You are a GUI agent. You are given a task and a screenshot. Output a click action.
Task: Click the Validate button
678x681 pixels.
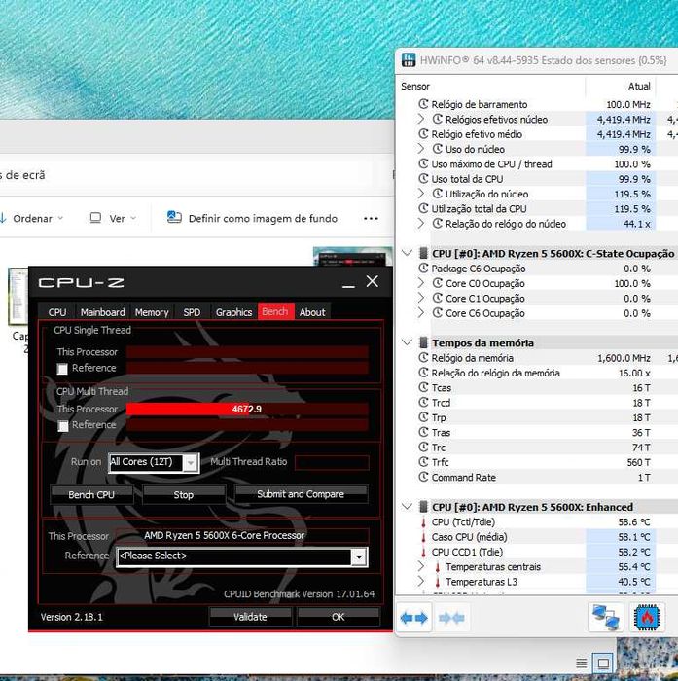pyautogui.click(x=250, y=617)
